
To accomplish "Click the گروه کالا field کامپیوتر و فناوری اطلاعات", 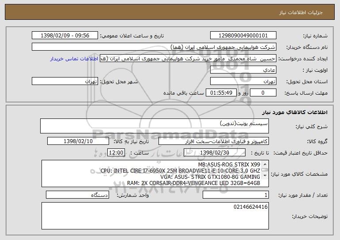I will (214, 141).
